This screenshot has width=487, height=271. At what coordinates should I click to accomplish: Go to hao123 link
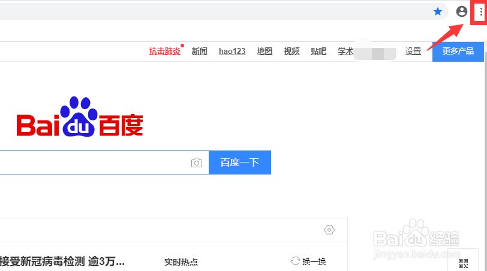tap(232, 51)
